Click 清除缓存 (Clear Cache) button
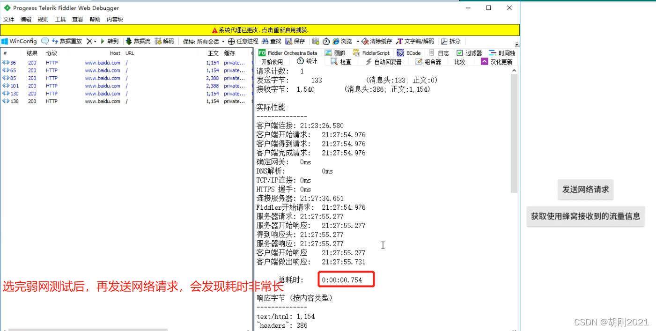The image size is (656, 331). [x=377, y=41]
